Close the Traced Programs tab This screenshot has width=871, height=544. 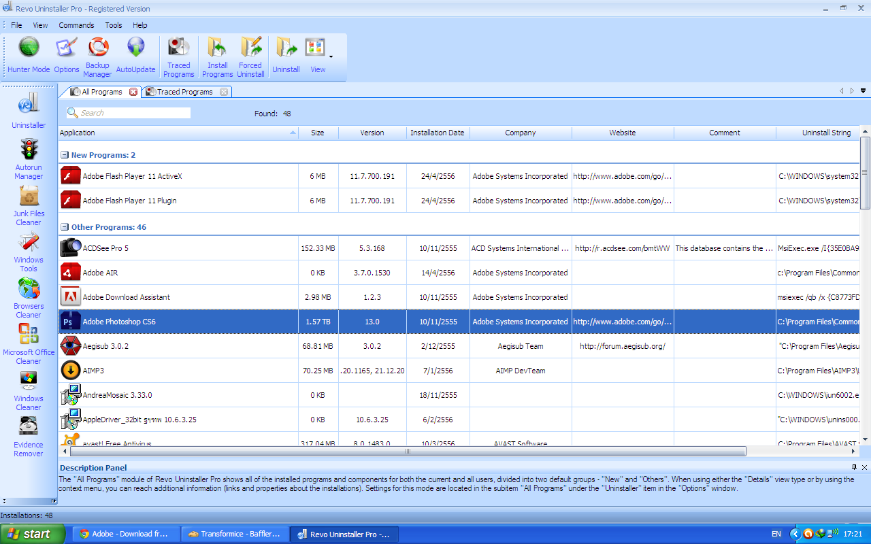(224, 92)
